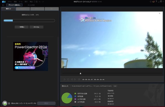Screen dimensions: 165x107
Task: Click the PowerDirector logo icon
Action: coord(4,2)
